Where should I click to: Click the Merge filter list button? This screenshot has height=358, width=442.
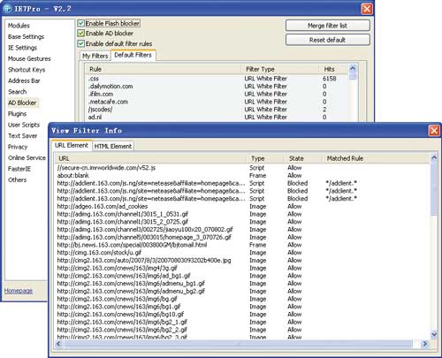(x=327, y=26)
